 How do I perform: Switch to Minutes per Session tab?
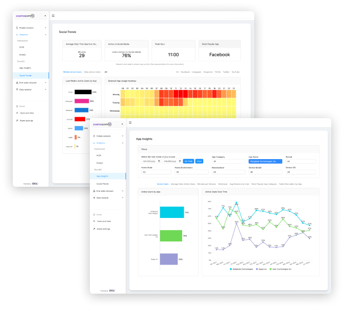coord(206,184)
